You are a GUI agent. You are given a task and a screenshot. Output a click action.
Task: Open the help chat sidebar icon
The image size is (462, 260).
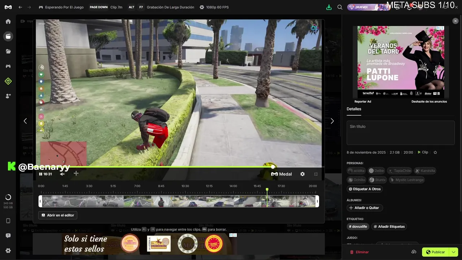point(8,235)
